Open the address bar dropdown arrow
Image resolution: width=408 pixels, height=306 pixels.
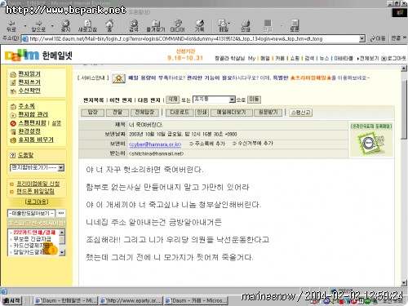click(361, 39)
